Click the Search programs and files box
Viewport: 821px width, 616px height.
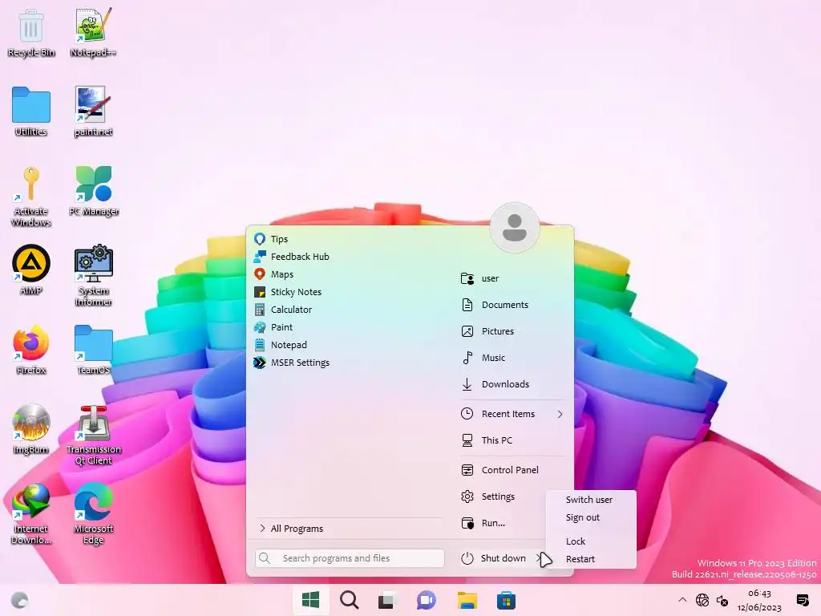point(350,558)
